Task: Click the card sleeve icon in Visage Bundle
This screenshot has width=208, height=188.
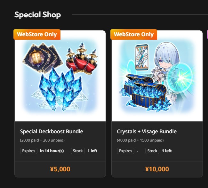Action: [x=142, y=57]
